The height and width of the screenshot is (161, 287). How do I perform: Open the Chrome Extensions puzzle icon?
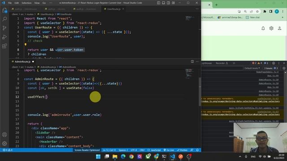point(265,12)
